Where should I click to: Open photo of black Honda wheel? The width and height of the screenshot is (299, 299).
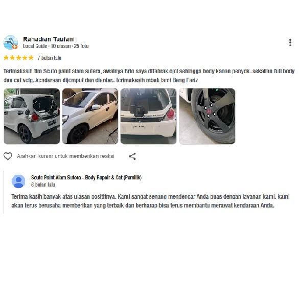[207, 116]
